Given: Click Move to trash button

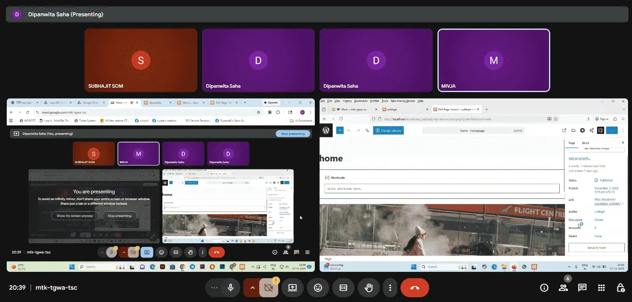Looking at the screenshot, I should (x=596, y=248).
